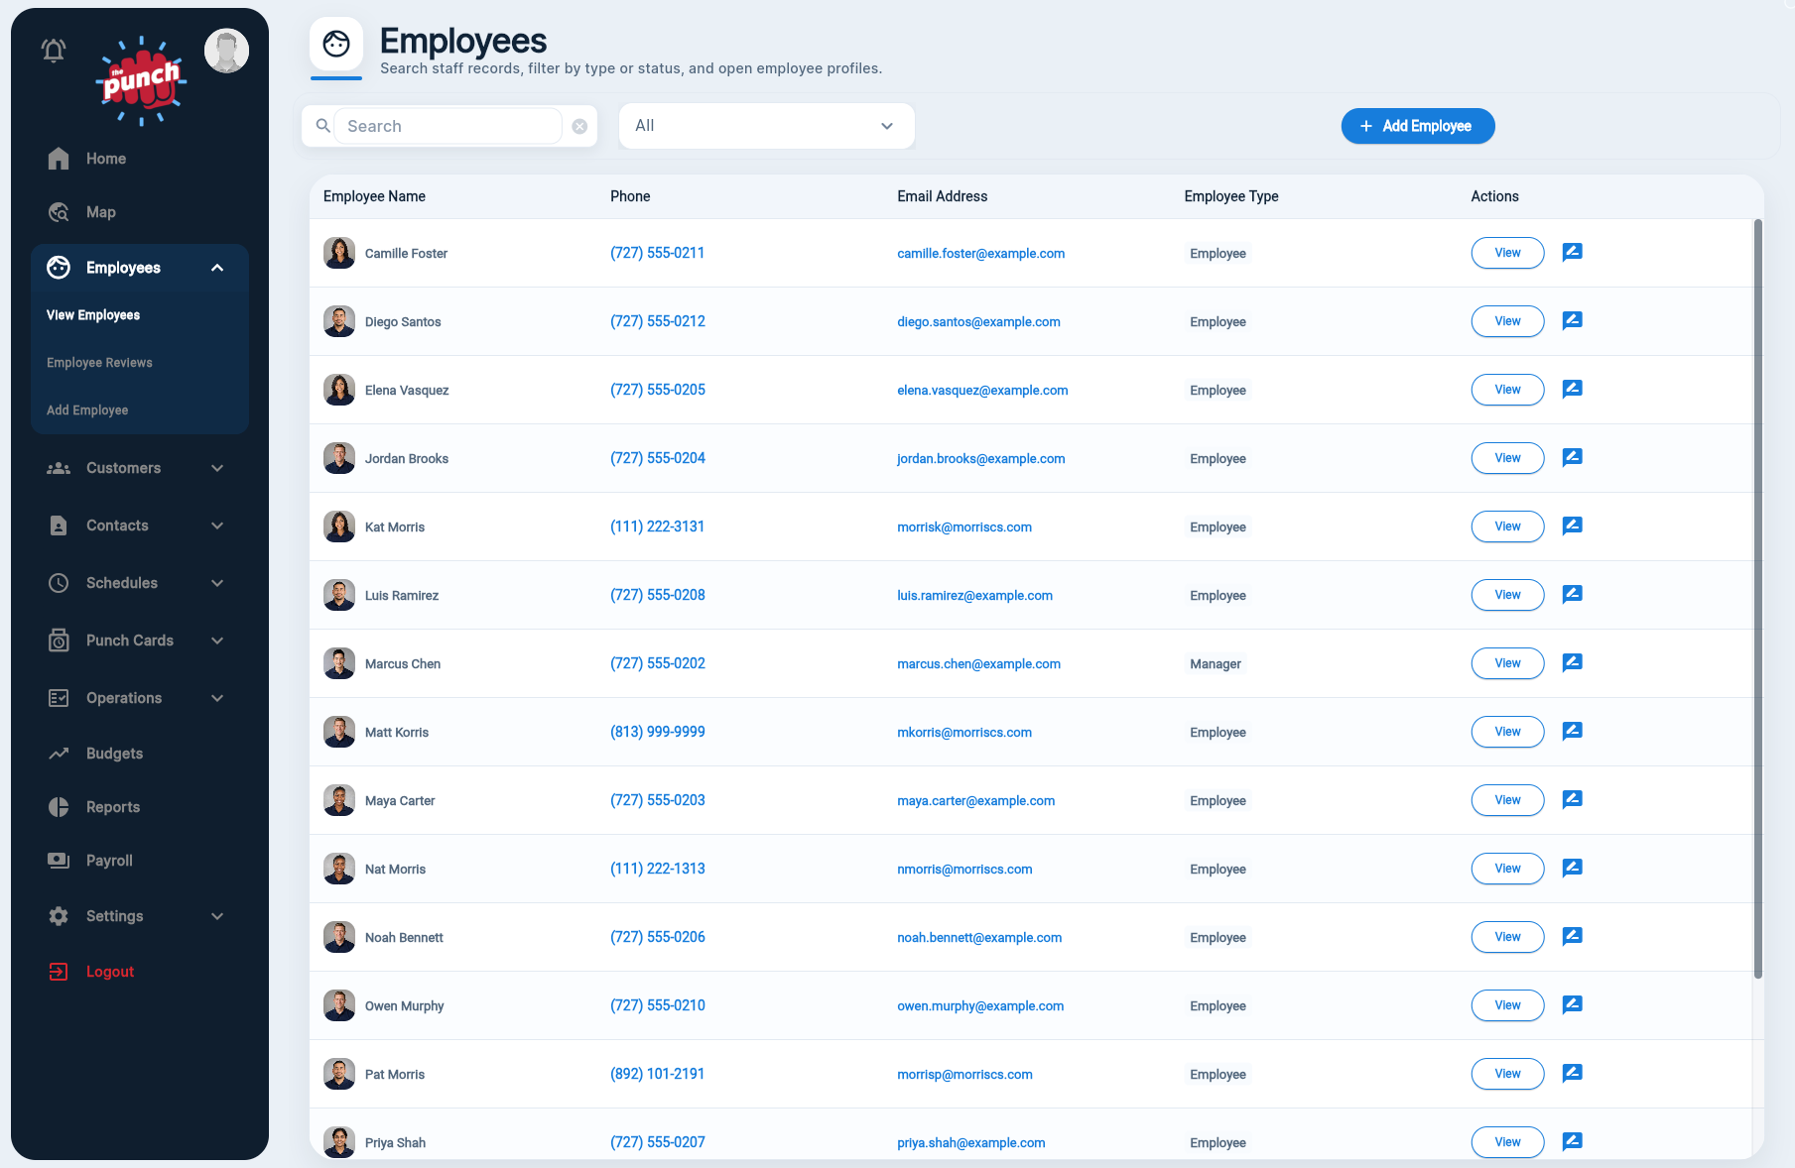The height and width of the screenshot is (1168, 1795).
Task: Click the employee table vertical scrollbar
Action: (x=1757, y=599)
